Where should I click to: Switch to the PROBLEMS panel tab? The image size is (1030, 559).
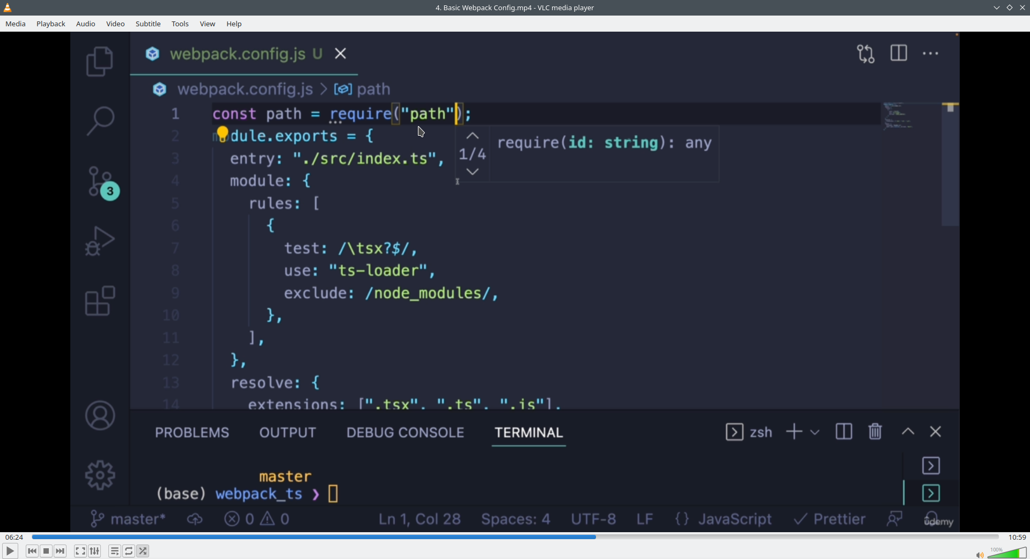pos(192,432)
